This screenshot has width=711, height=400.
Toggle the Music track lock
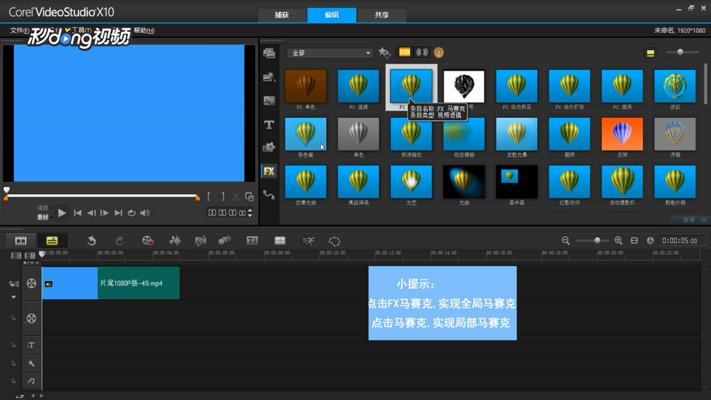[13, 381]
